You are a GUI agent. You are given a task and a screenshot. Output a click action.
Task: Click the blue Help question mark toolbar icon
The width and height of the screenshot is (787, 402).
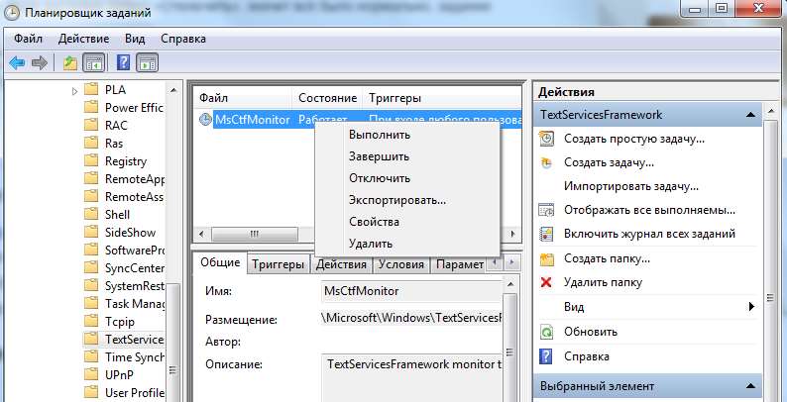click(123, 63)
